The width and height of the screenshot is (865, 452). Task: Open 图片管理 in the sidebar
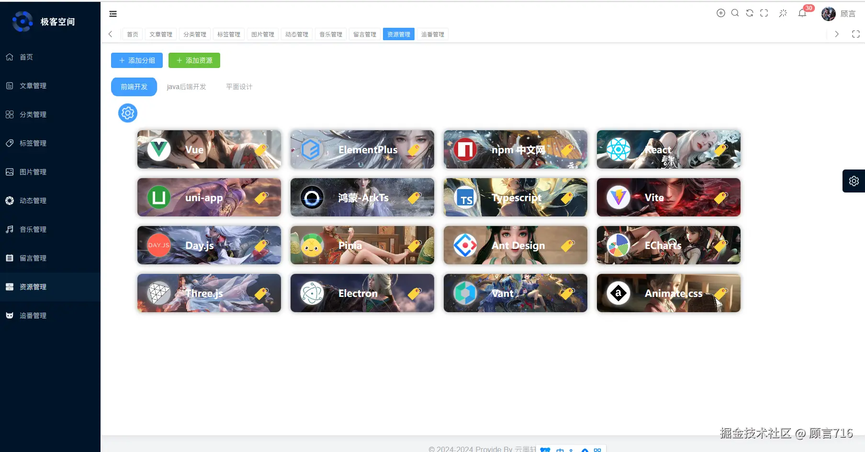(50, 172)
